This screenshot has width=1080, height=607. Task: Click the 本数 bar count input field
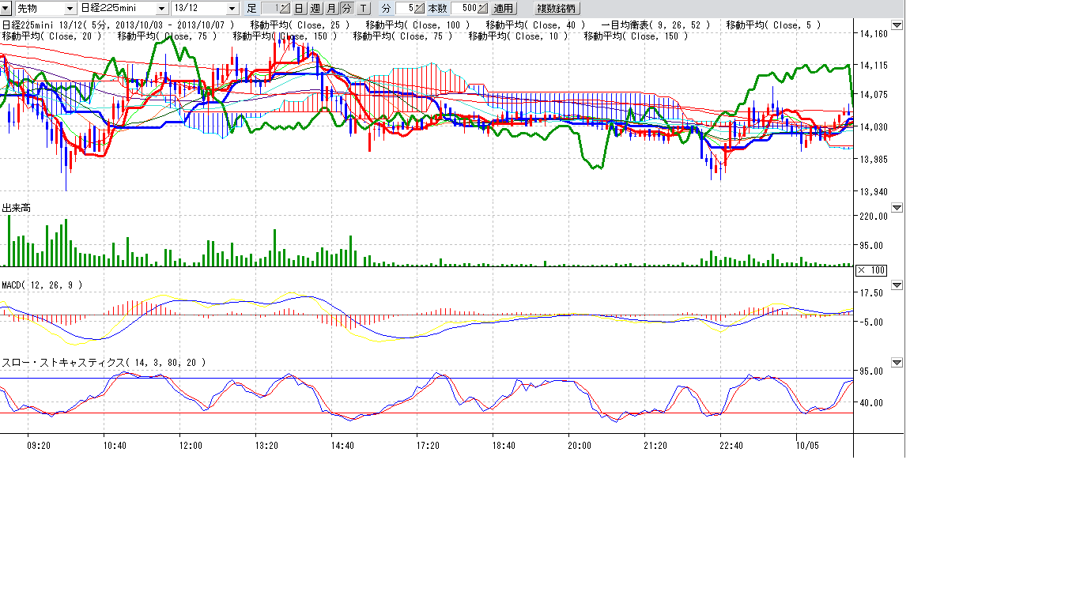point(464,8)
